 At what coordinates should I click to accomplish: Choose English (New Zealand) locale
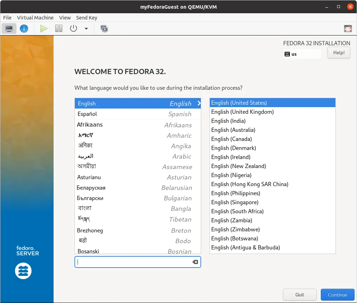(x=272, y=166)
